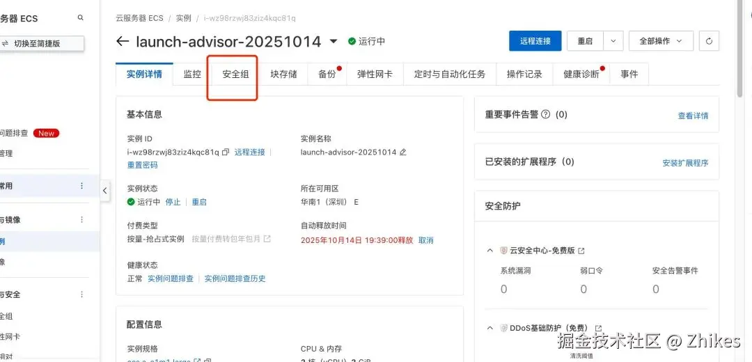752x362 pixels.
Task: Click the 重启 button at top right
Action: [x=585, y=41]
